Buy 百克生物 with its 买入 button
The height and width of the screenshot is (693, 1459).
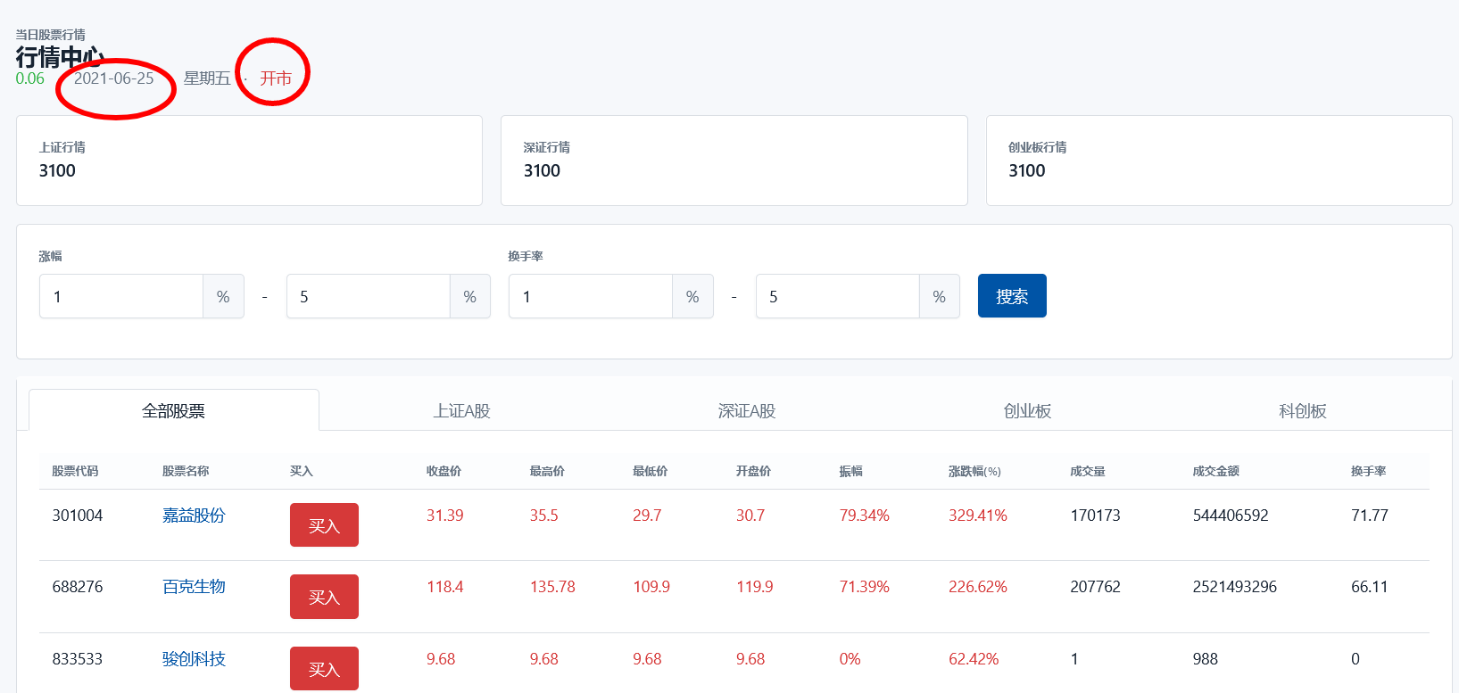[324, 597]
